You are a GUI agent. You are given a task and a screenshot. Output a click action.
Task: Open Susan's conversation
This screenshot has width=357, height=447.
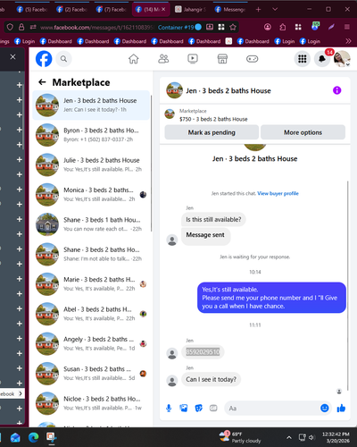[x=91, y=374]
